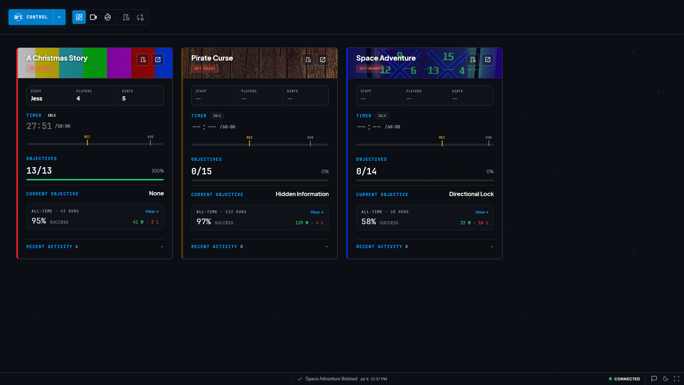Screen dimensions: 684x385
Task: Open the room door settings toolbar icon
Action: point(126,17)
